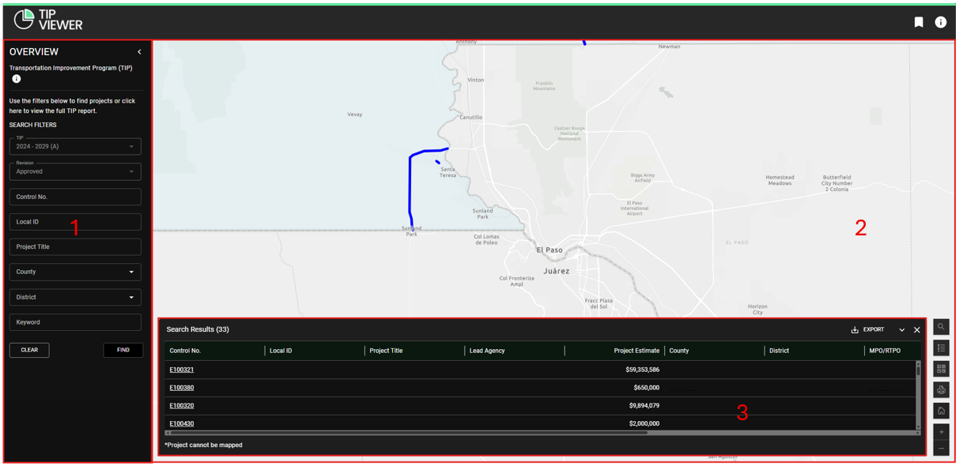Open the info icon in top header
The width and height of the screenshot is (959, 466).
coord(941,22)
